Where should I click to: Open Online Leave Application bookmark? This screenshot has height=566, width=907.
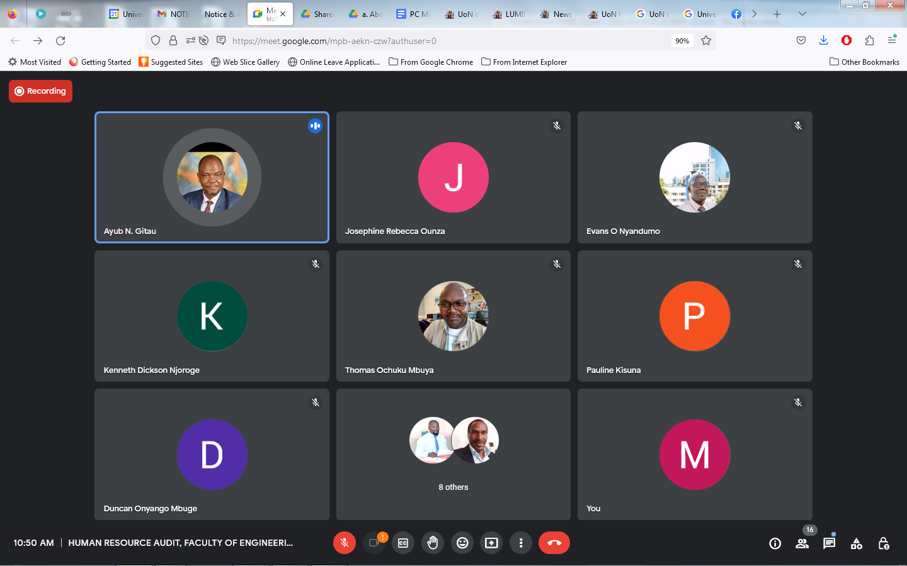(x=334, y=62)
